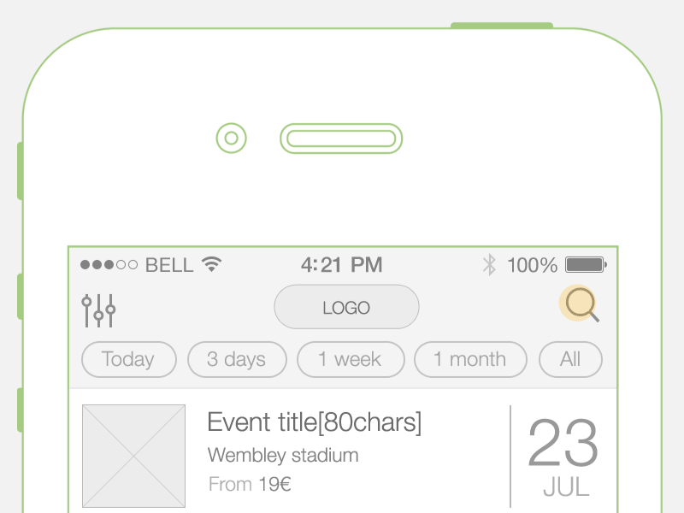Screen dimensions: 684x513
Task: Tap the search magnifier icon
Action: tap(580, 304)
